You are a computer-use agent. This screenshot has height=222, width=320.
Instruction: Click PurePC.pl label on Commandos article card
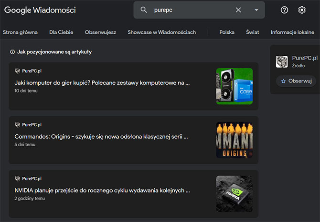pos(32,124)
